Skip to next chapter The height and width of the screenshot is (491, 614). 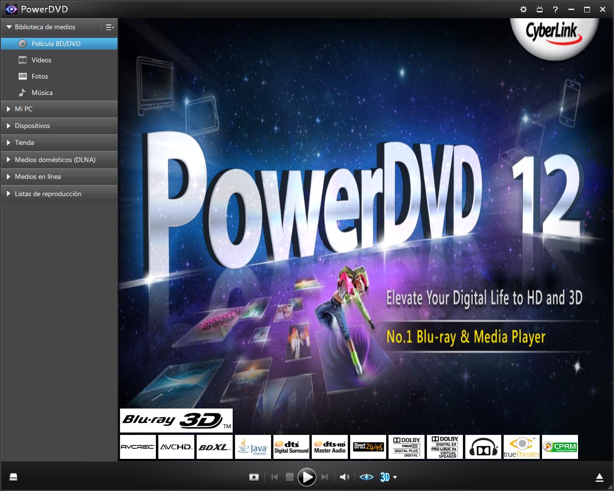(x=324, y=477)
